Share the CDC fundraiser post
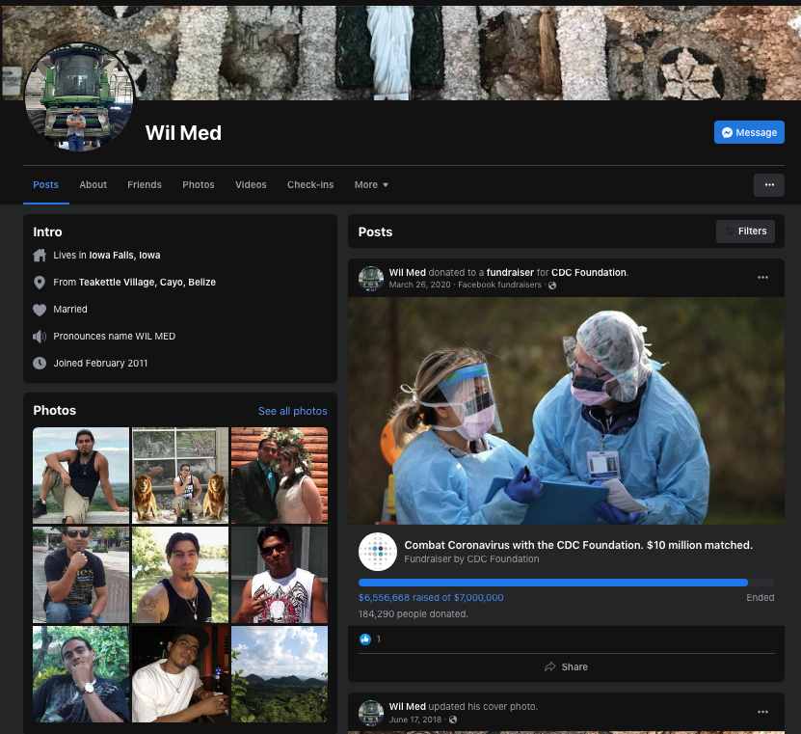Image resolution: width=801 pixels, height=734 pixels. point(566,667)
